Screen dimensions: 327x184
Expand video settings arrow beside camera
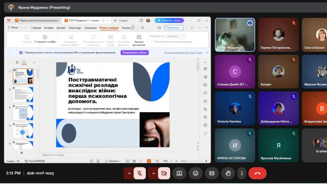[154, 173]
